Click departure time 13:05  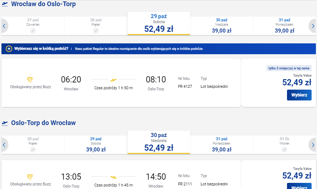point(71,177)
